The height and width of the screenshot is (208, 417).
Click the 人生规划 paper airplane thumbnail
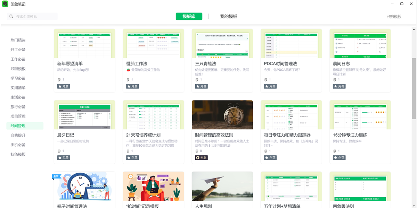click(x=222, y=186)
